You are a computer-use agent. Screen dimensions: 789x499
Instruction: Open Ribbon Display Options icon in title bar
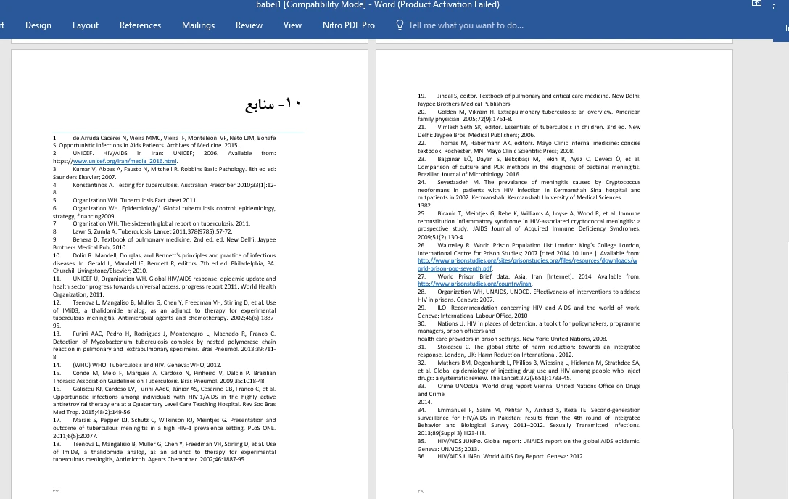[x=756, y=4]
